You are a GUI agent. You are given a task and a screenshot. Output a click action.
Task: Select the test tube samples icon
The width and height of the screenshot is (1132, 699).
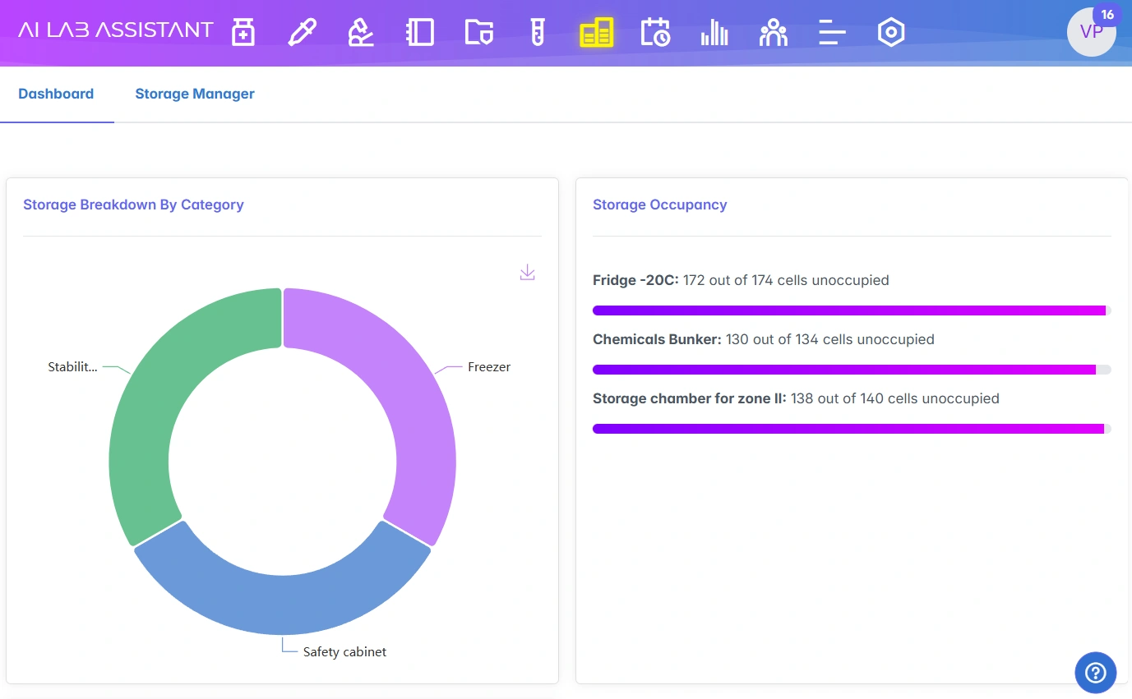click(x=537, y=32)
